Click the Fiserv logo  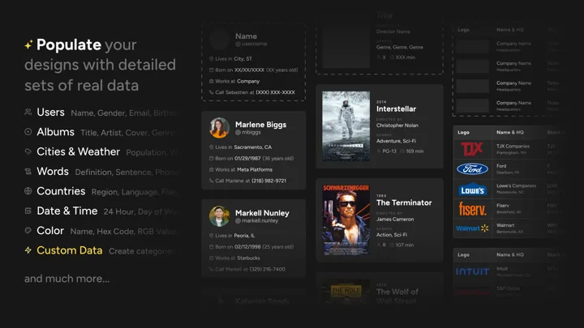point(472,209)
